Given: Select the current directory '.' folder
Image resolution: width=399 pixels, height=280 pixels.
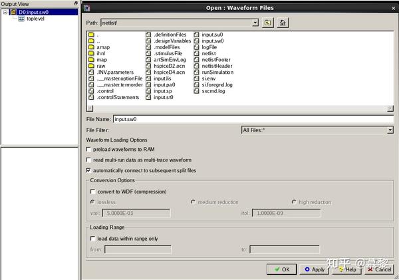Looking at the screenshot, I should [98, 35].
